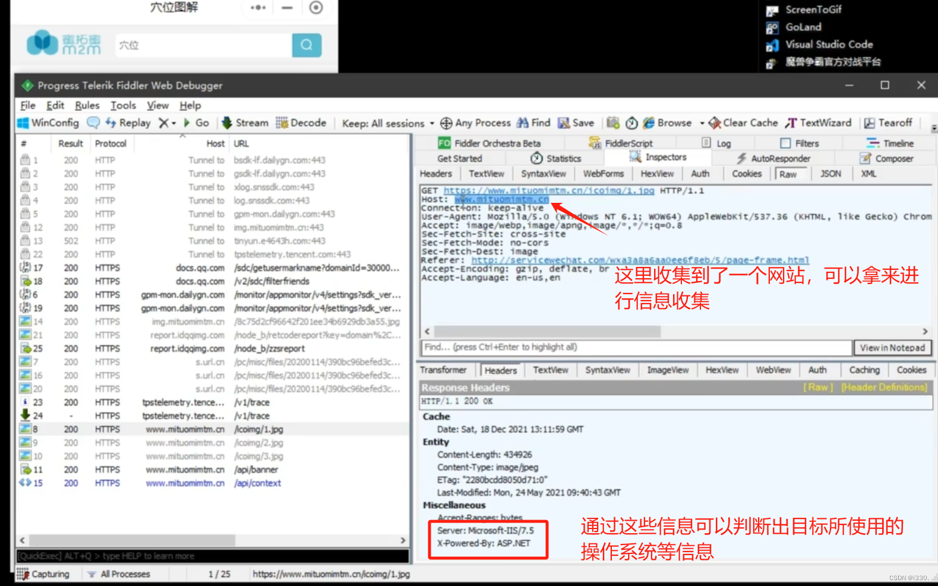This screenshot has width=938, height=586.
Task: Switch to the FiddlerScript tab
Action: [x=621, y=144]
